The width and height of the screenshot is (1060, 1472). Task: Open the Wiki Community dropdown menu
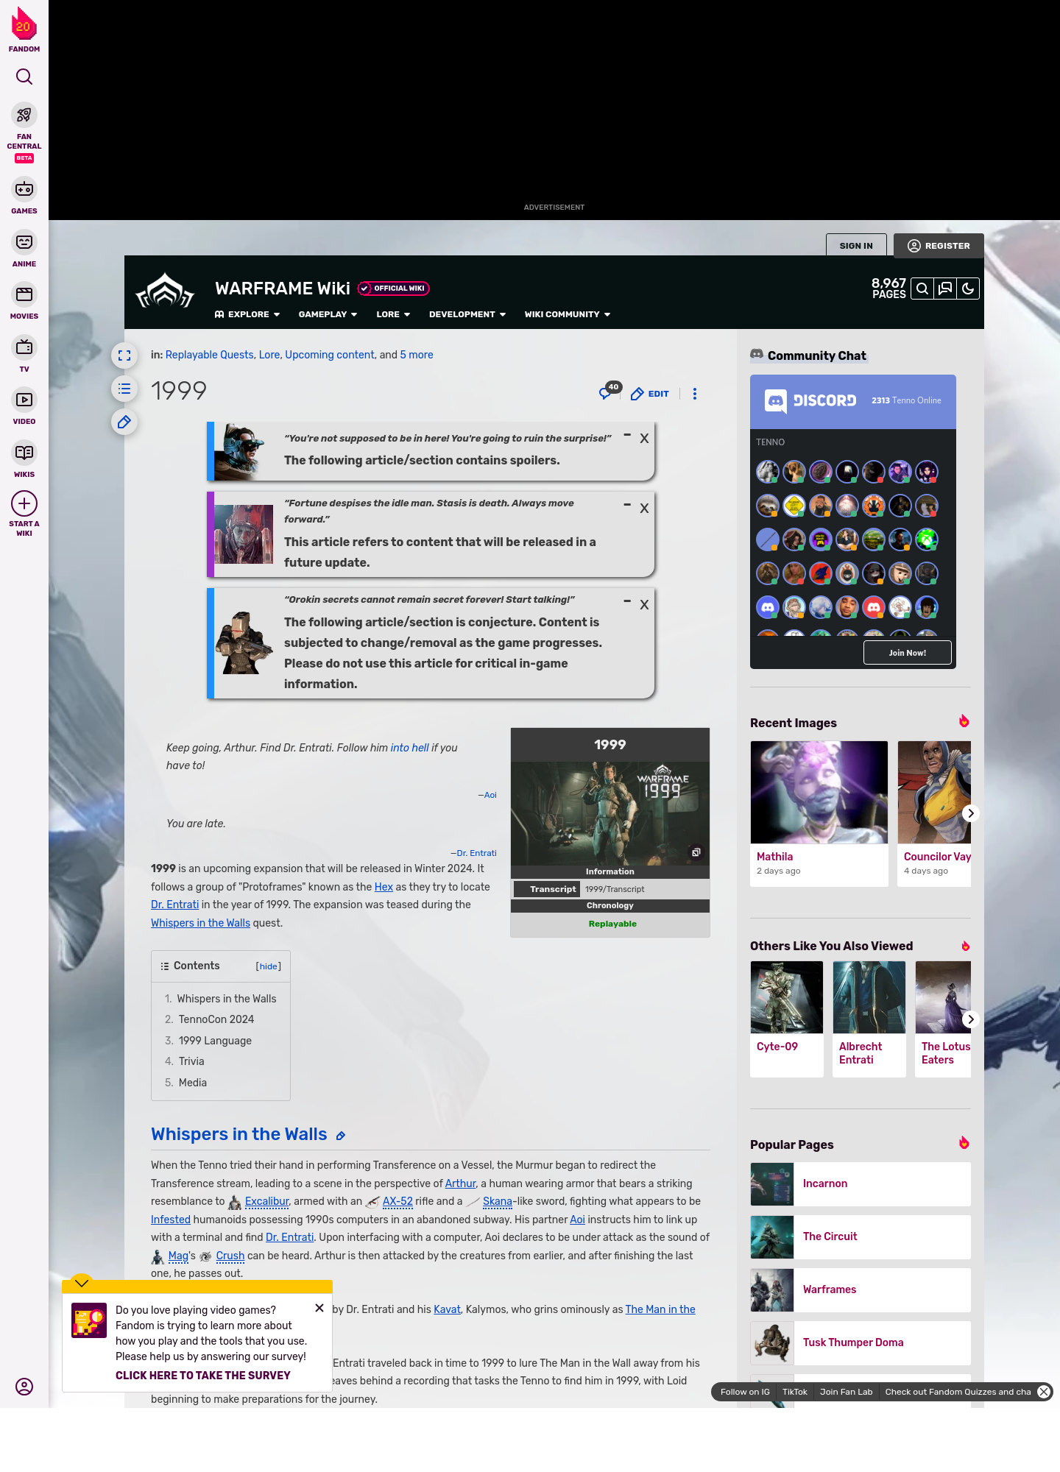point(568,314)
